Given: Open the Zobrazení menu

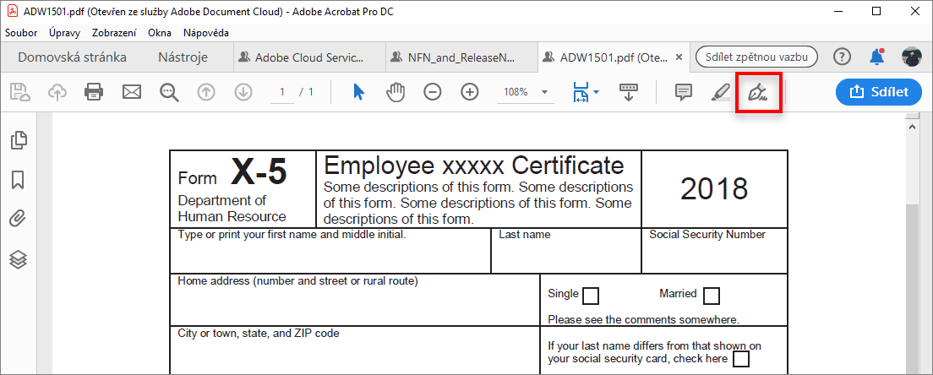Looking at the screenshot, I should click(x=114, y=33).
